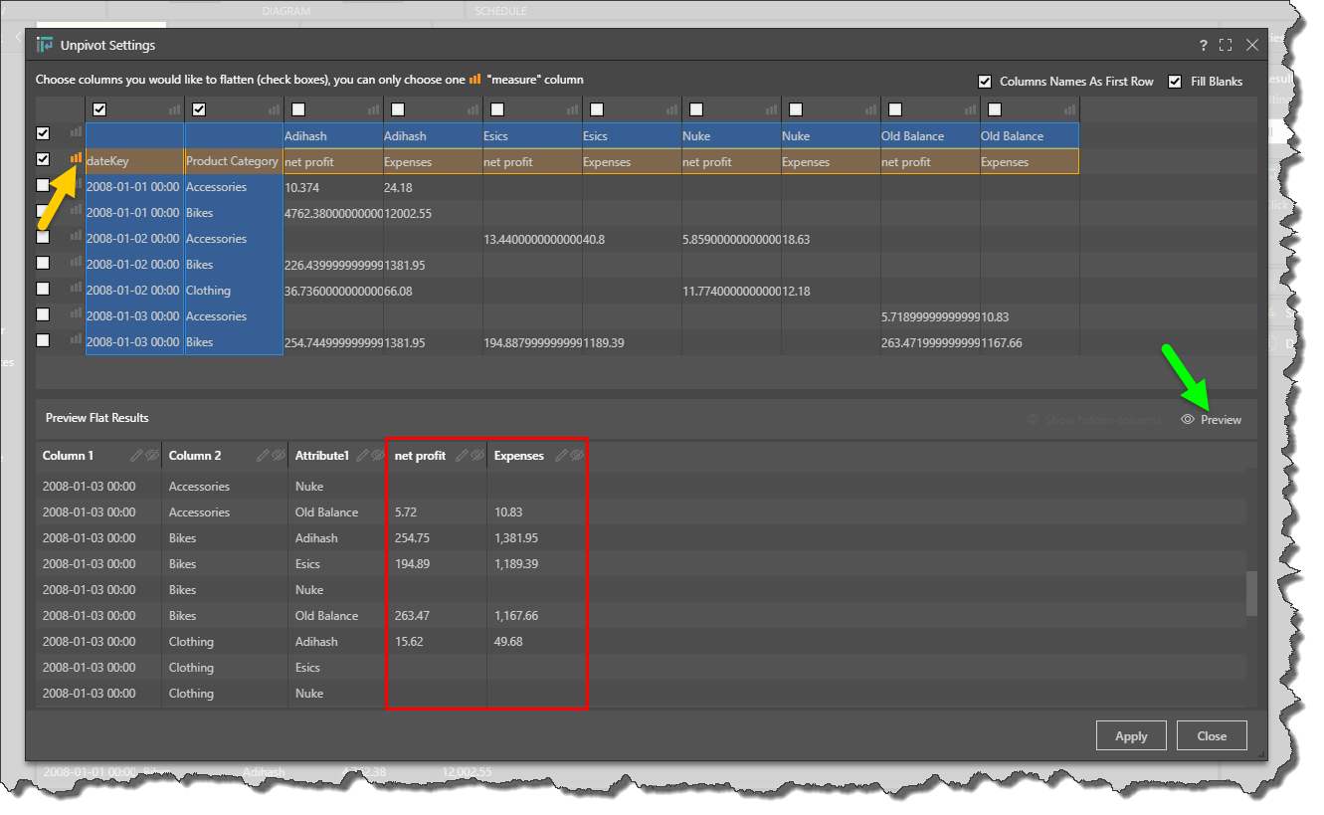Hide the Expenses column in the preview
This screenshot has height=815, width=1324.
tap(577, 456)
